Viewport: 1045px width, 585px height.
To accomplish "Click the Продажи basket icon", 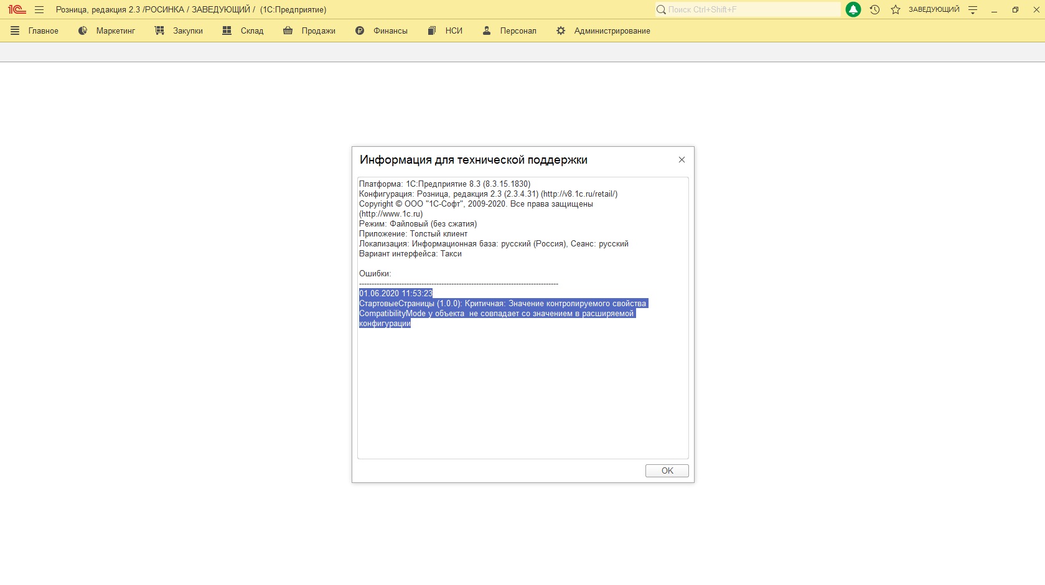I will click(x=288, y=30).
